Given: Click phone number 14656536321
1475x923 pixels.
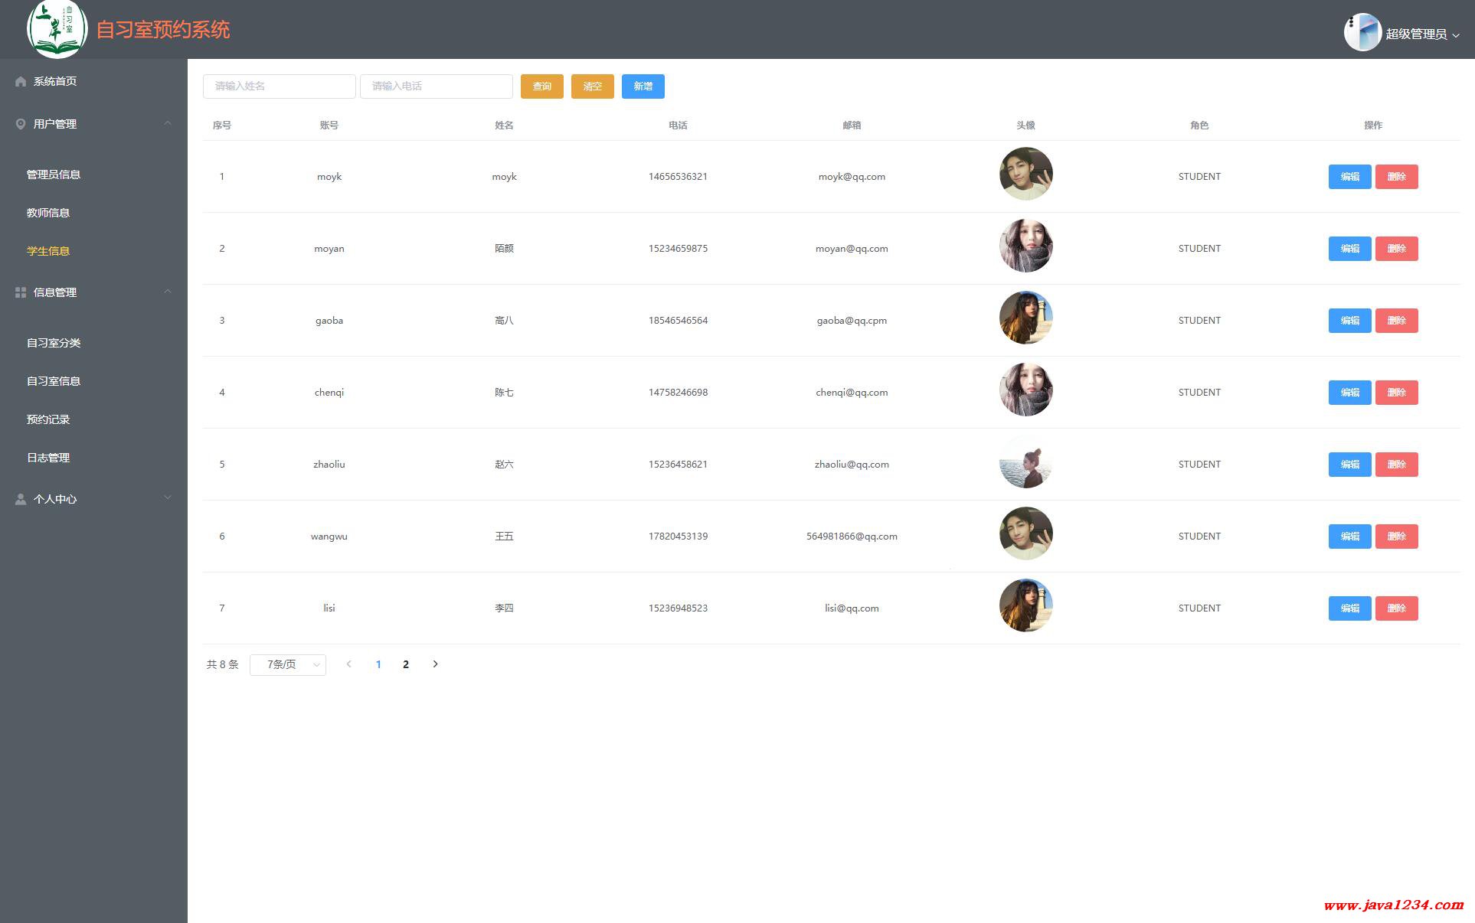Looking at the screenshot, I should click(x=678, y=177).
